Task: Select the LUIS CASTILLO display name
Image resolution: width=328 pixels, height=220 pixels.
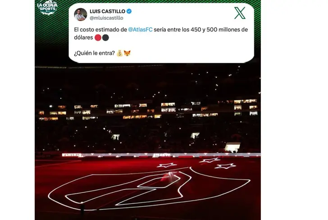Action: tap(107, 11)
